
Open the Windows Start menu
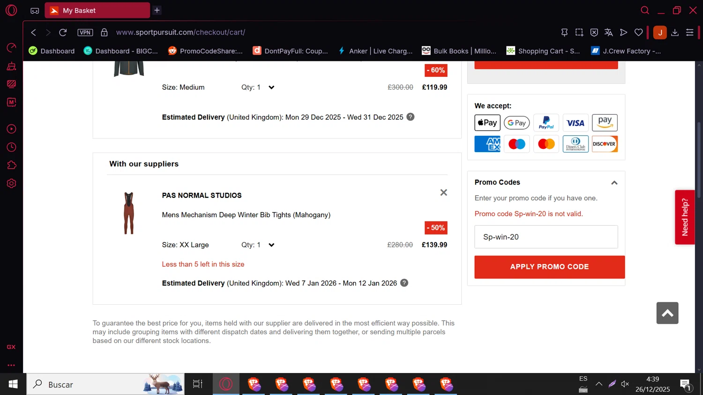pyautogui.click(x=13, y=384)
